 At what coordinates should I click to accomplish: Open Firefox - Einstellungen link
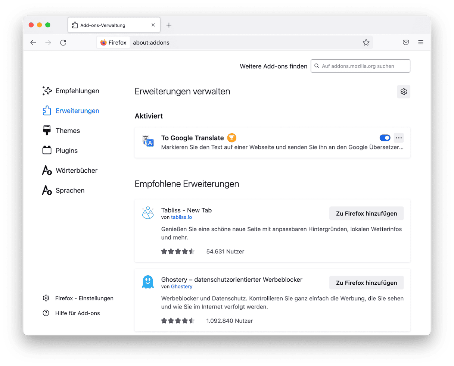click(84, 298)
